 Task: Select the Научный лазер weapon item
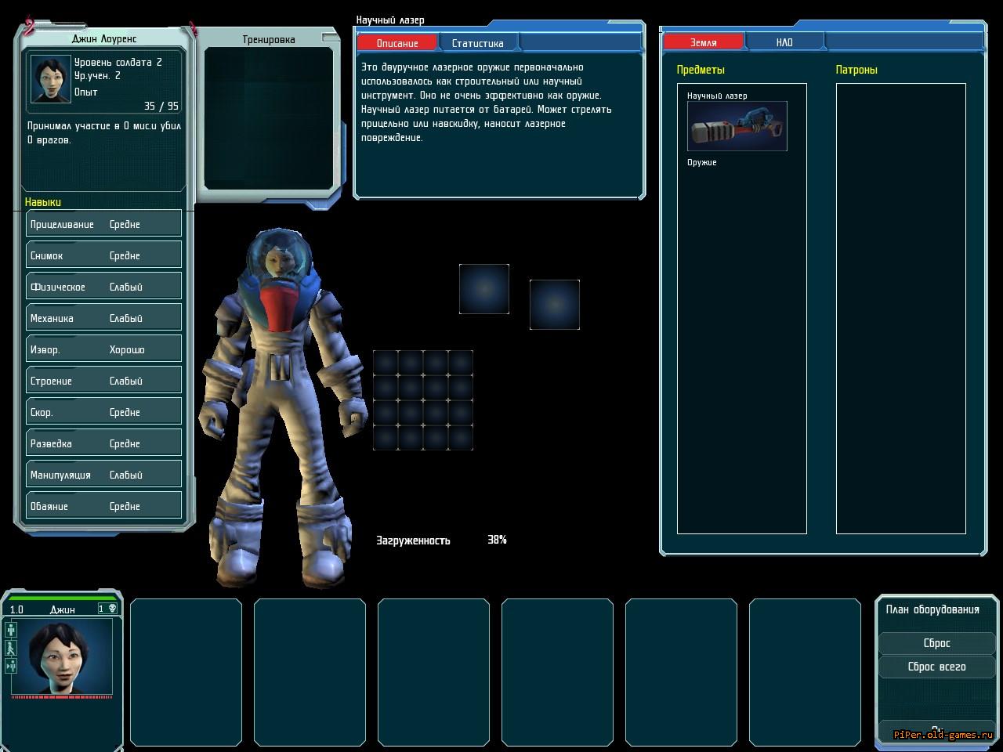point(737,126)
